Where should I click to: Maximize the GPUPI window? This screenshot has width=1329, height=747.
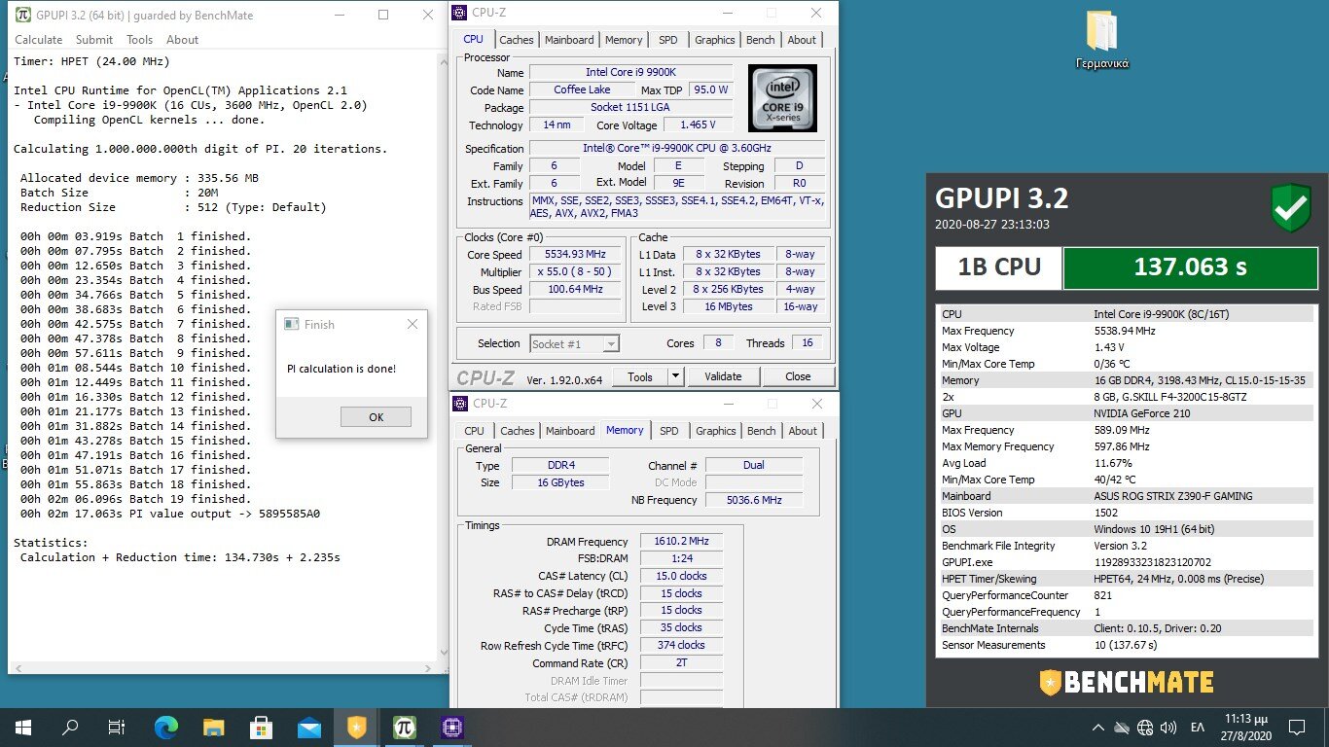383,15
